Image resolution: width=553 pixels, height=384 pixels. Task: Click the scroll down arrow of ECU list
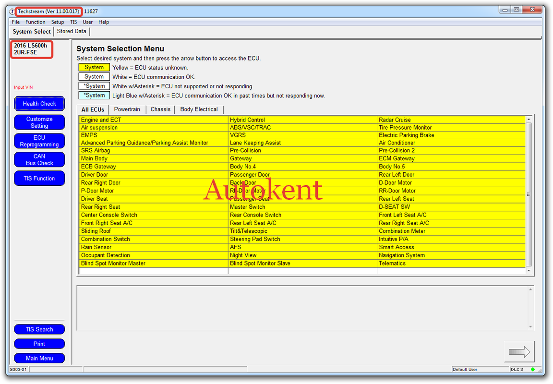click(529, 270)
